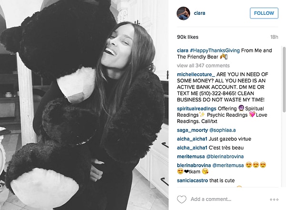Image resolution: width=286 pixels, height=210 pixels.
Task: Like the post with the heart icon
Action: (182, 199)
